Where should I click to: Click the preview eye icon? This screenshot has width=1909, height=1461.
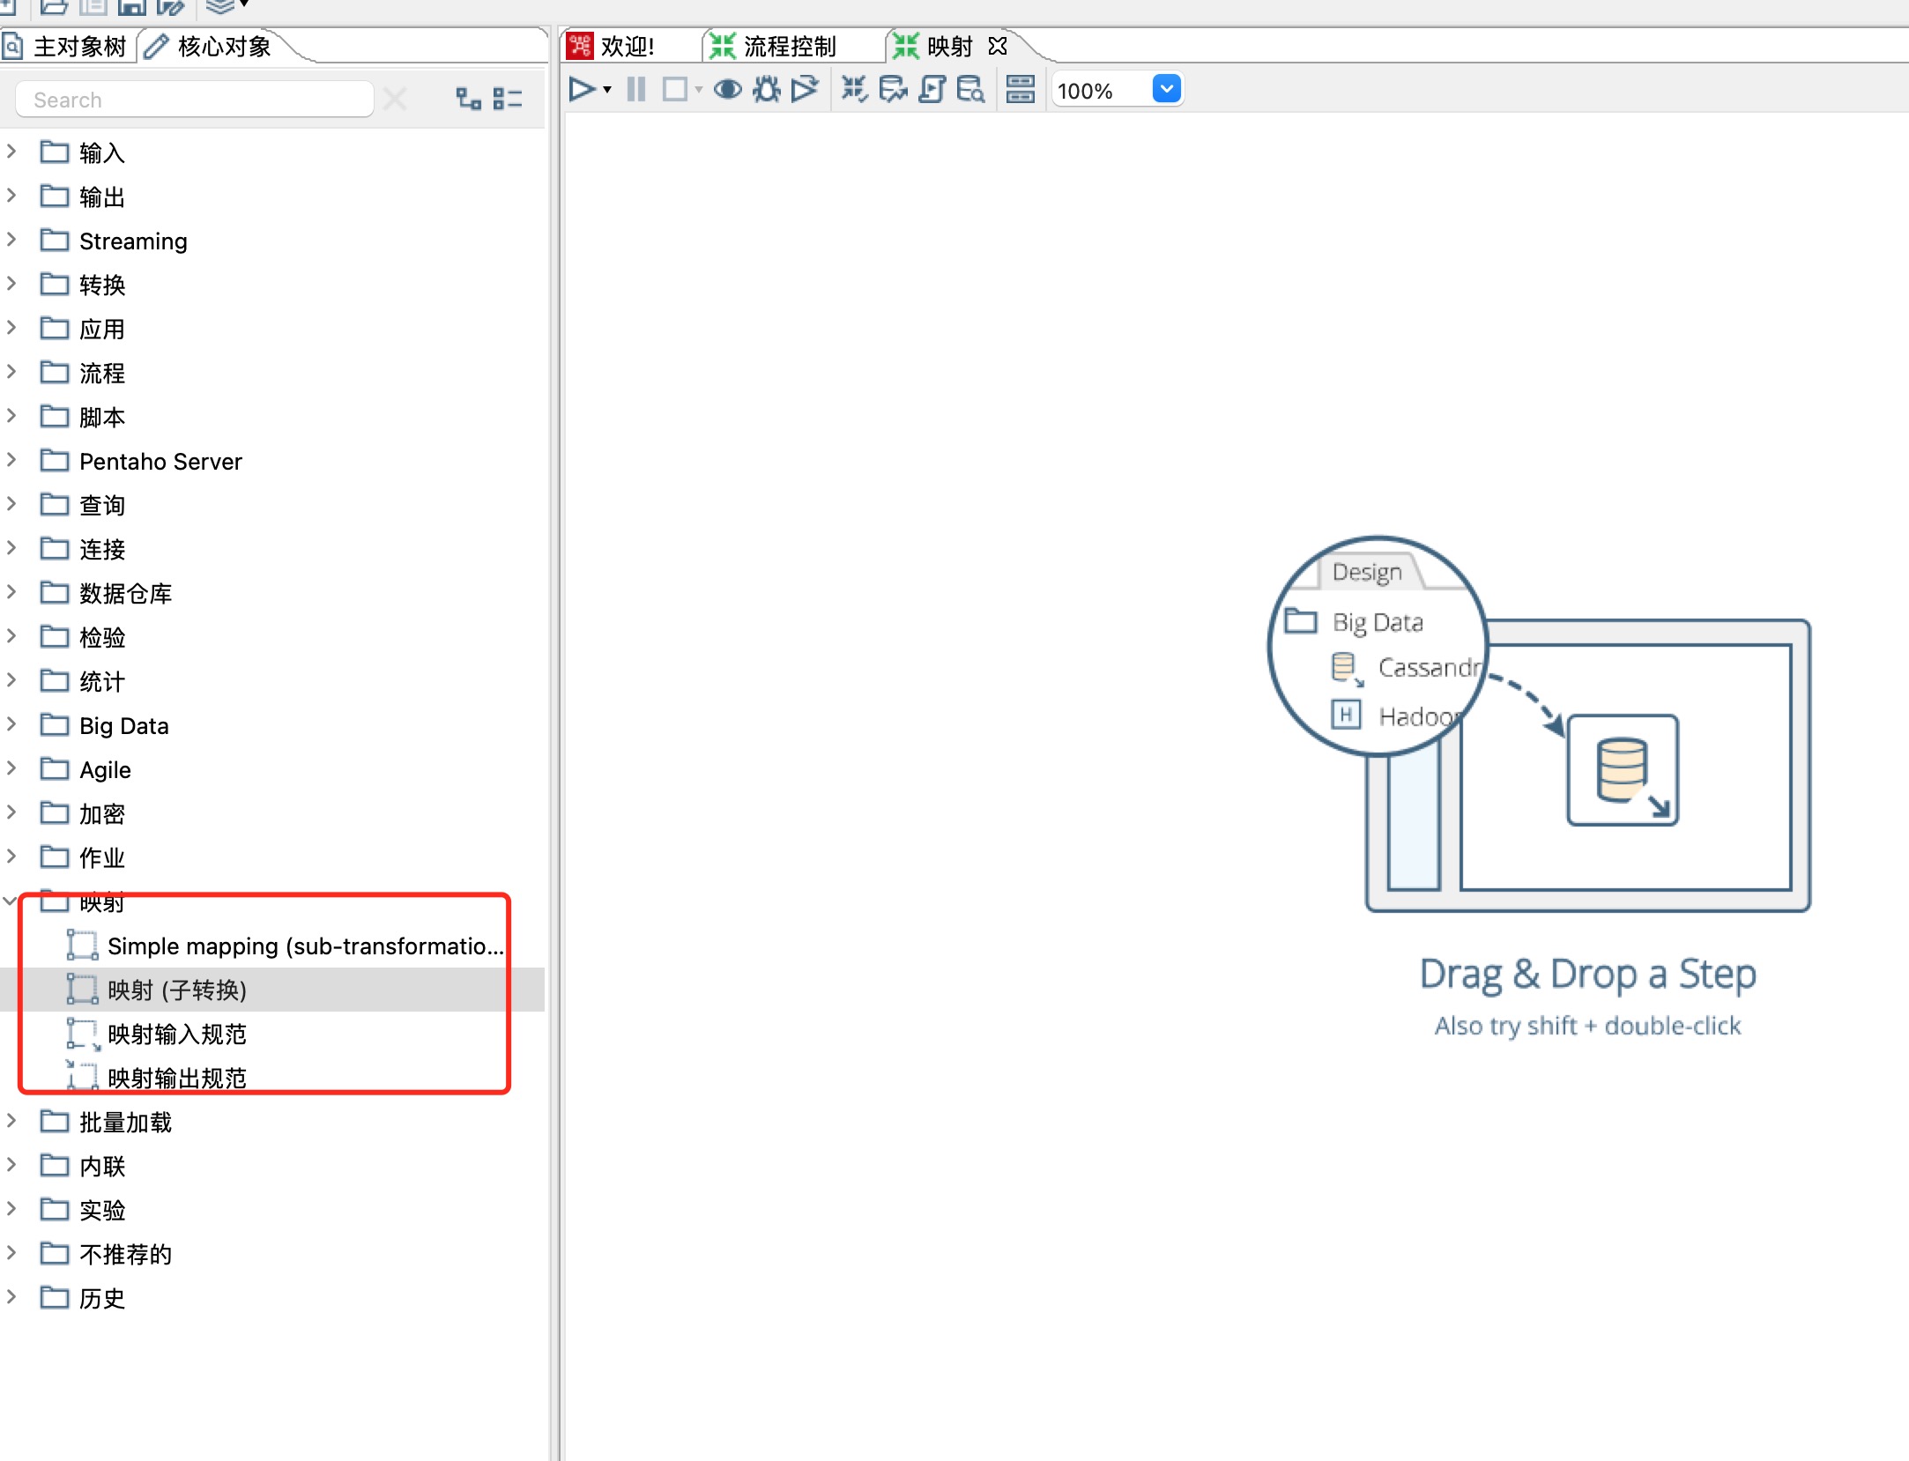coord(727,90)
